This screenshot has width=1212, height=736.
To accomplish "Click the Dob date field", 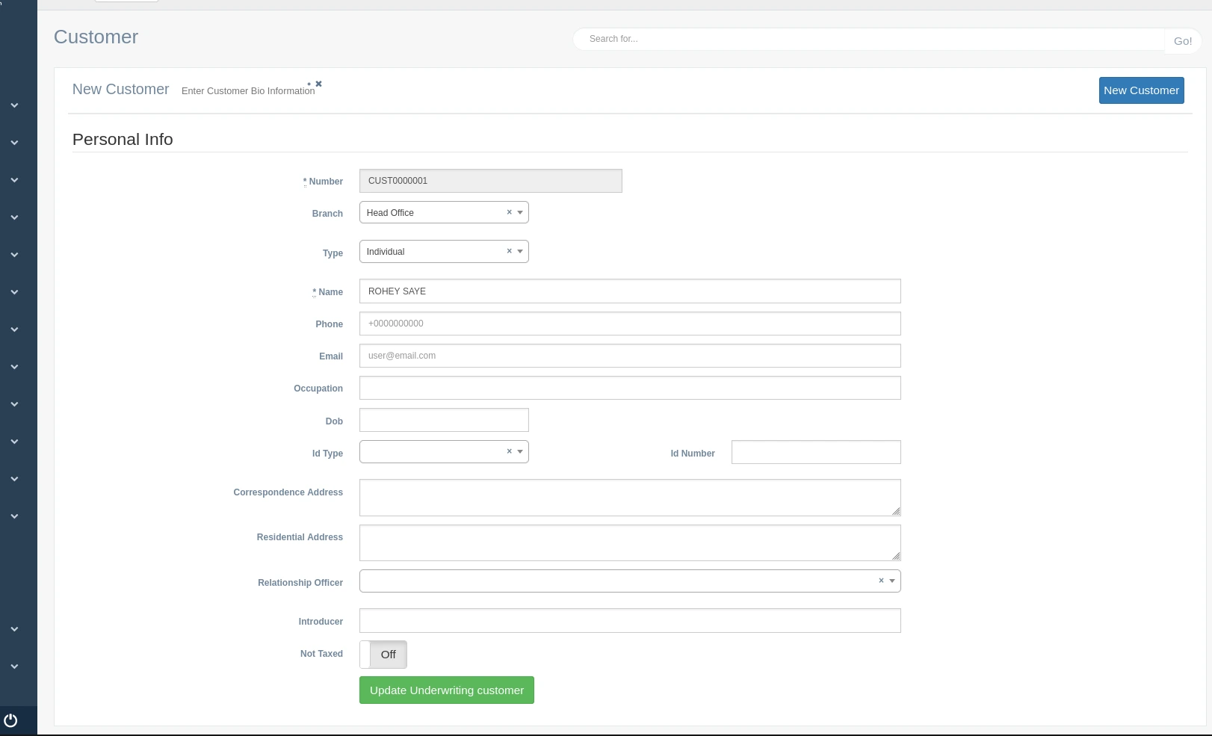I will point(444,420).
